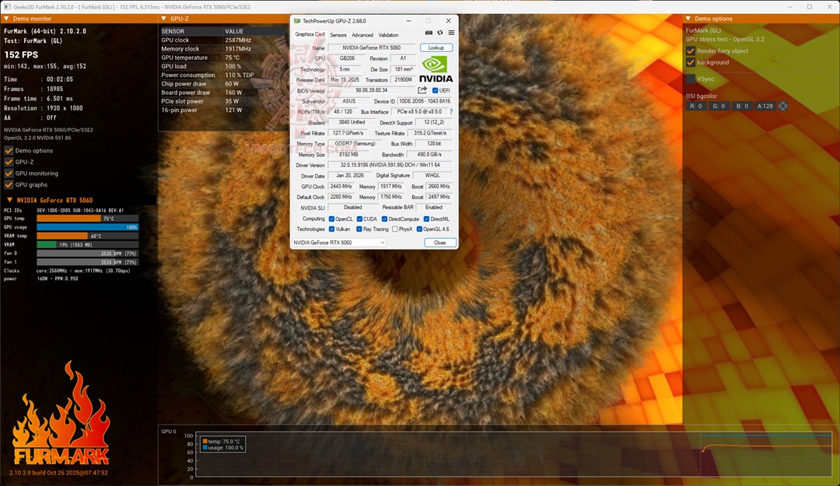
Task: Click the GPU usage 100% bar
Action: (x=87, y=227)
